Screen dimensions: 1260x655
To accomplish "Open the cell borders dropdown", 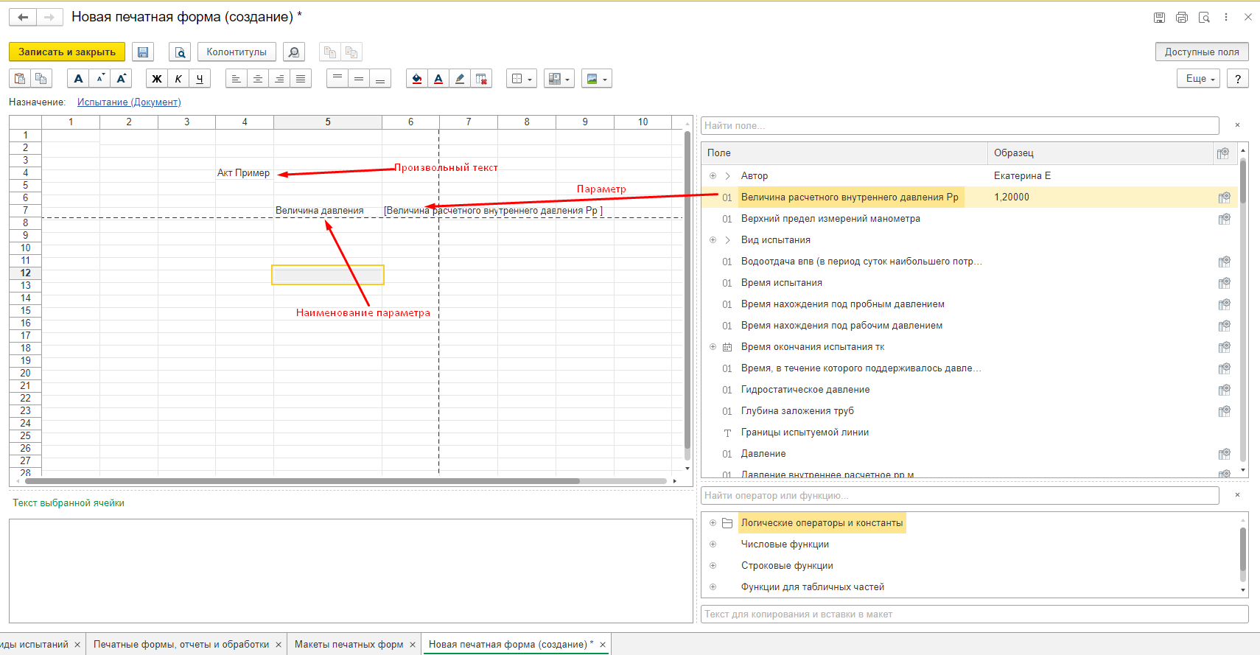I will tap(522, 79).
